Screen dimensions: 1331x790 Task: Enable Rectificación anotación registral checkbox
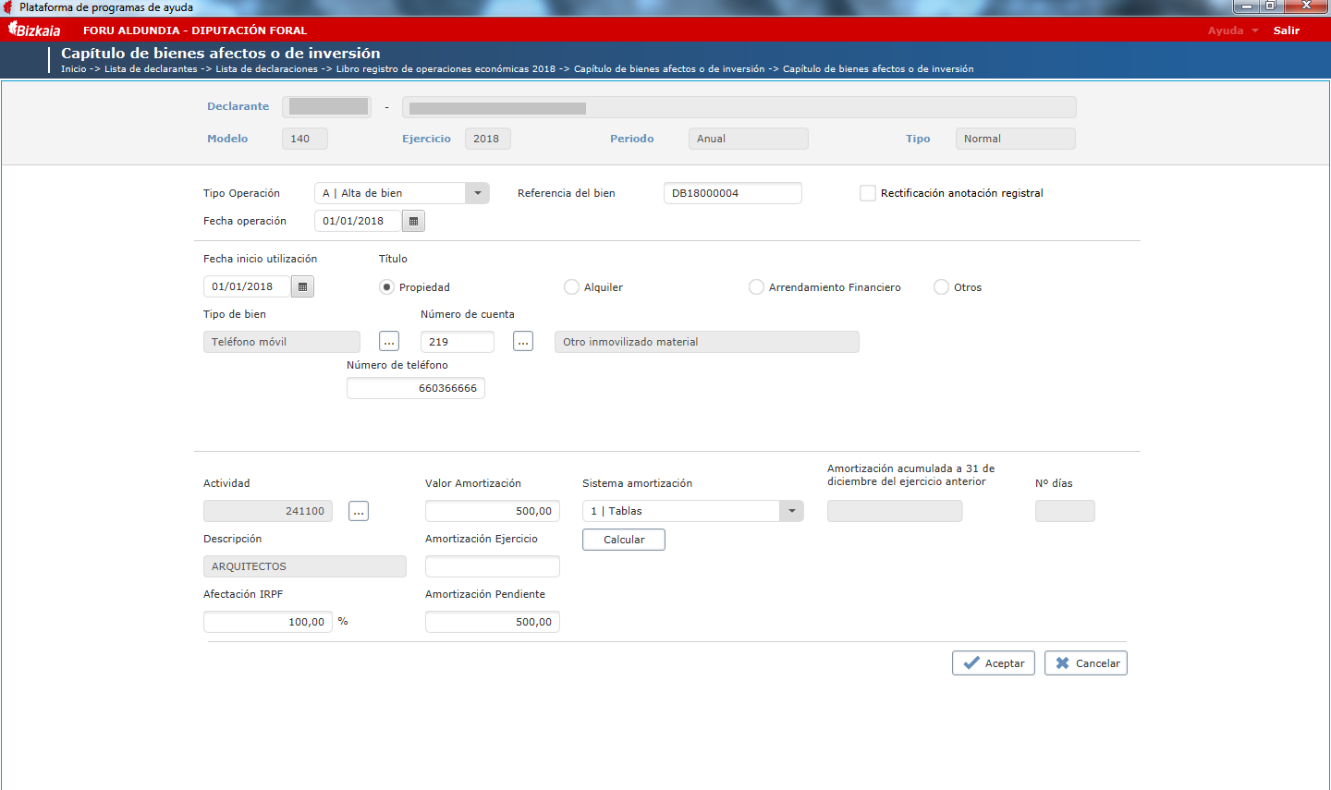click(868, 193)
